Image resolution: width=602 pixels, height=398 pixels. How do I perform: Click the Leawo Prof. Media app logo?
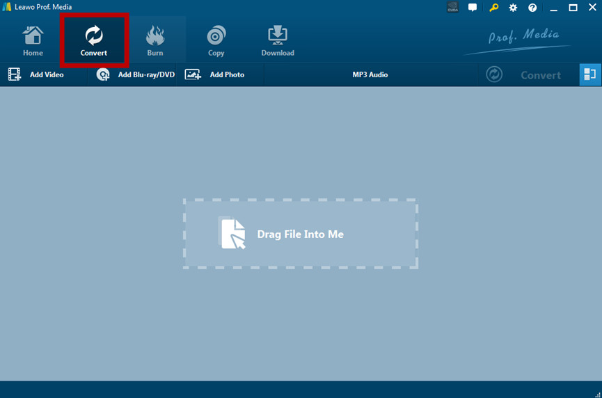coord(7,7)
